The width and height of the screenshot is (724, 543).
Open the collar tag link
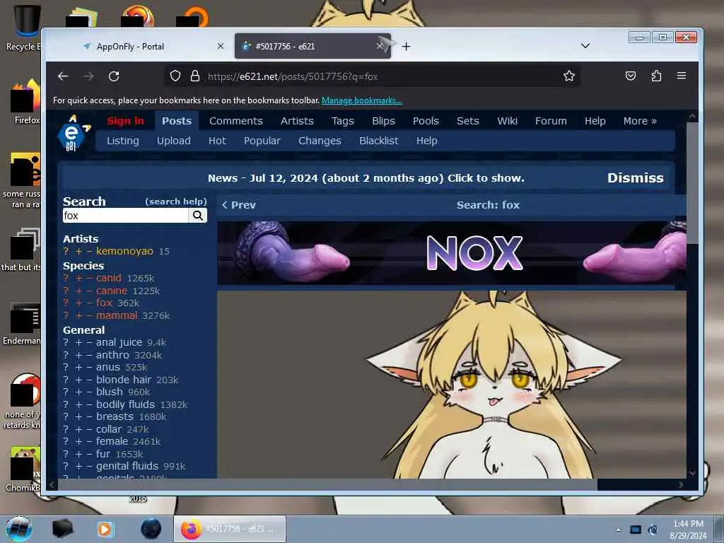[x=108, y=429]
